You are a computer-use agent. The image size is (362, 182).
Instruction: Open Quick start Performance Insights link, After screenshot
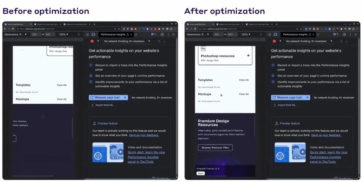pos(328,157)
